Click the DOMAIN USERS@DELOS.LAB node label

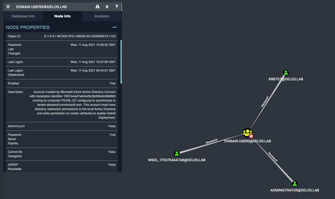point(247,141)
